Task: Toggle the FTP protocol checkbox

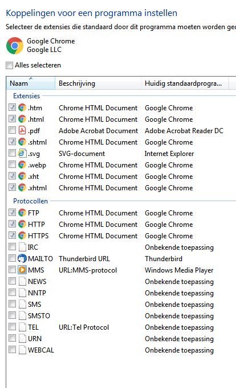Action: 12,213
